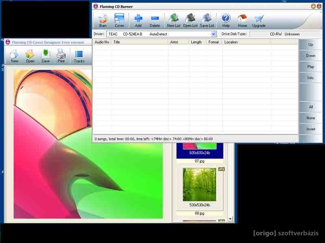325x243 pixels.
Task: Click the "600x600x24b" size label
Action: pos(199,153)
